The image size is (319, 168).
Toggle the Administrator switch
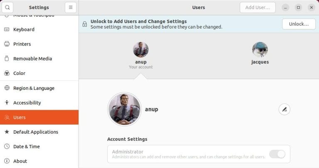[x=277, y=154]
